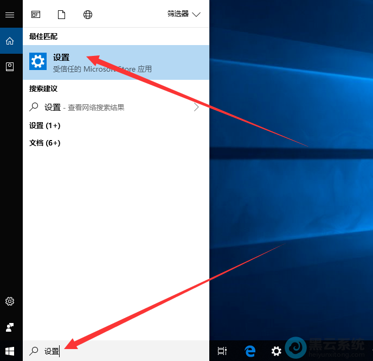
Task: Expand the 文档 (6+) results group
Action: pos(44,143)
